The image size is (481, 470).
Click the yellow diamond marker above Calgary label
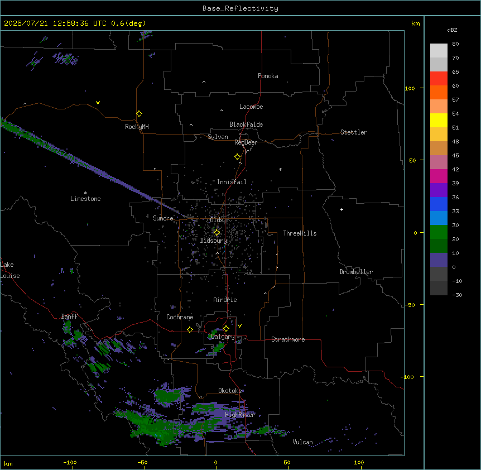(226, 329)
